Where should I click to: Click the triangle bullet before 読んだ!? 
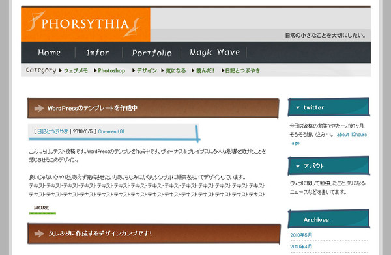click(193, 70)
